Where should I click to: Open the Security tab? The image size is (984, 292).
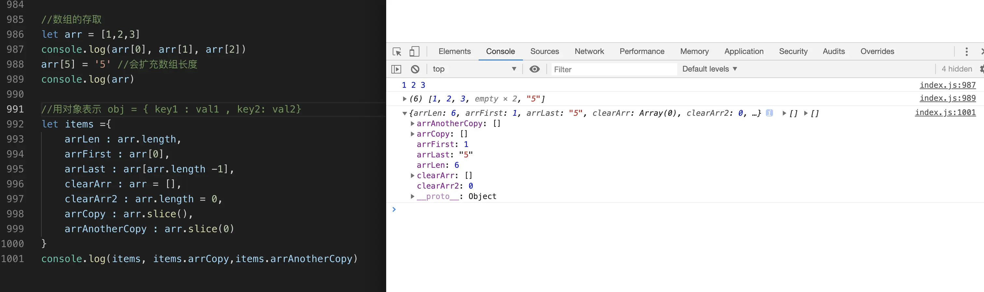coord(794,51)
